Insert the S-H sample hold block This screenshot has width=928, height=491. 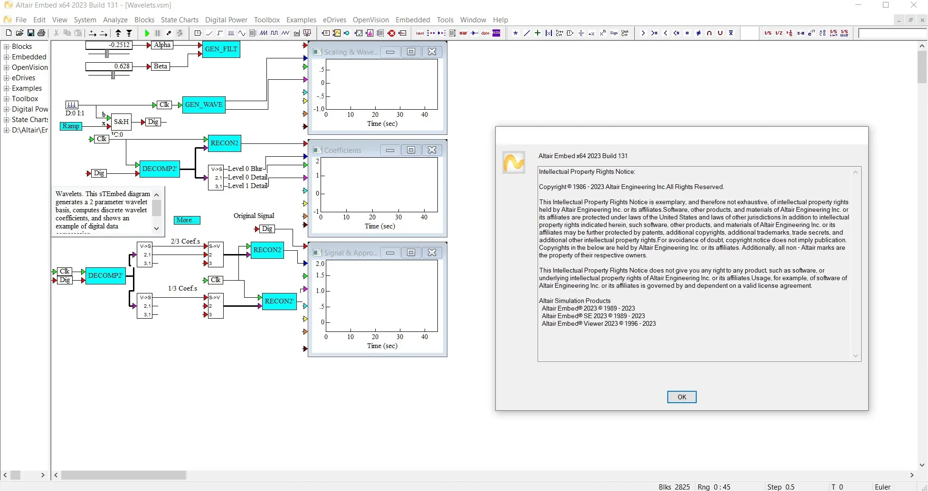tap(801, 33)
